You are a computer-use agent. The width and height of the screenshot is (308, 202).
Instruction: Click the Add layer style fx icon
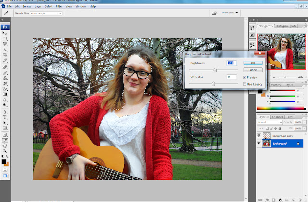tap(267, 200)
